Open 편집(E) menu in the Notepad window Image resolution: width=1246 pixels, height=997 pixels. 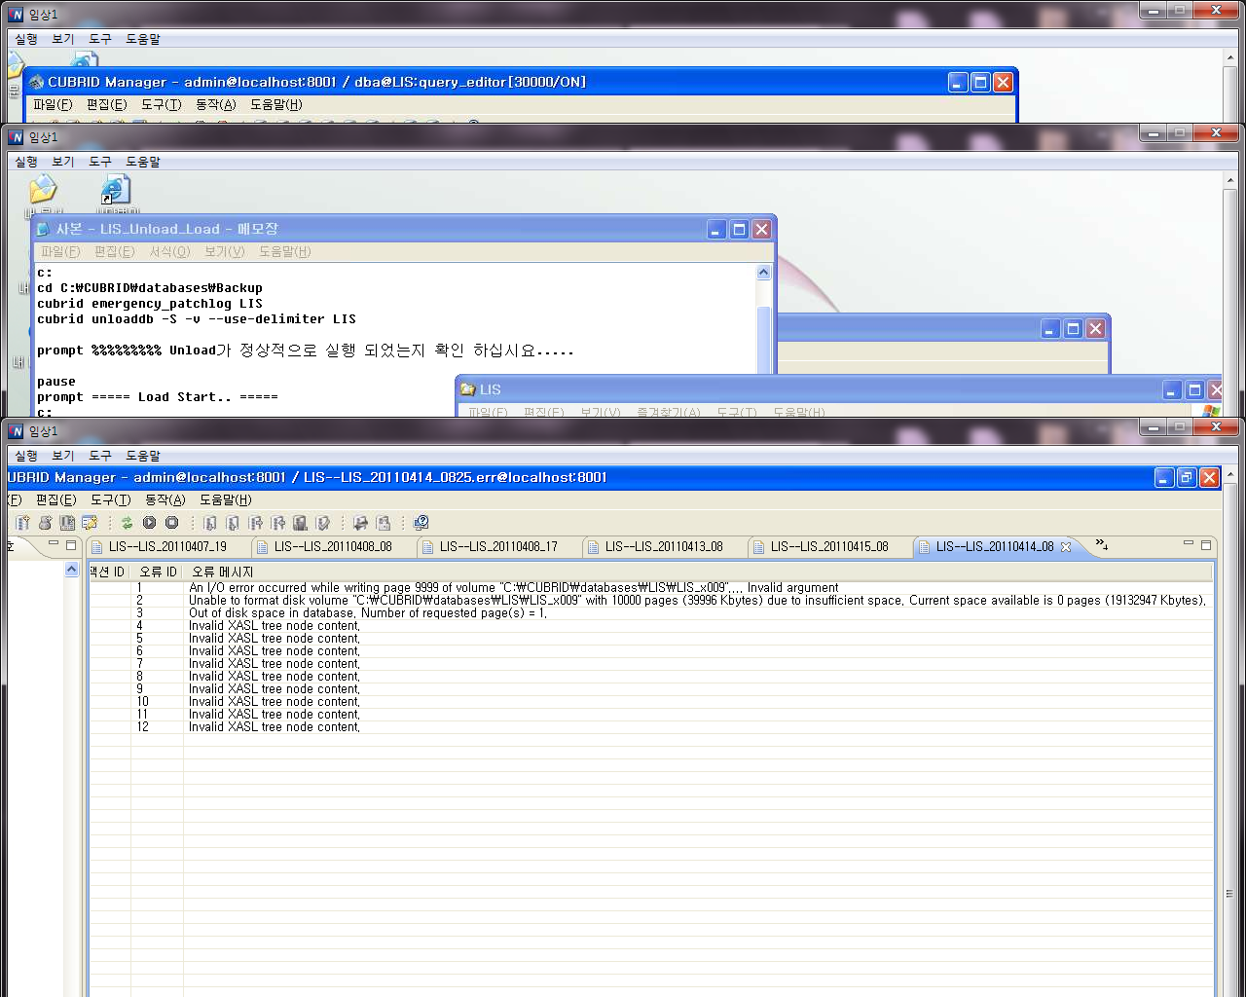pos(114,251)
